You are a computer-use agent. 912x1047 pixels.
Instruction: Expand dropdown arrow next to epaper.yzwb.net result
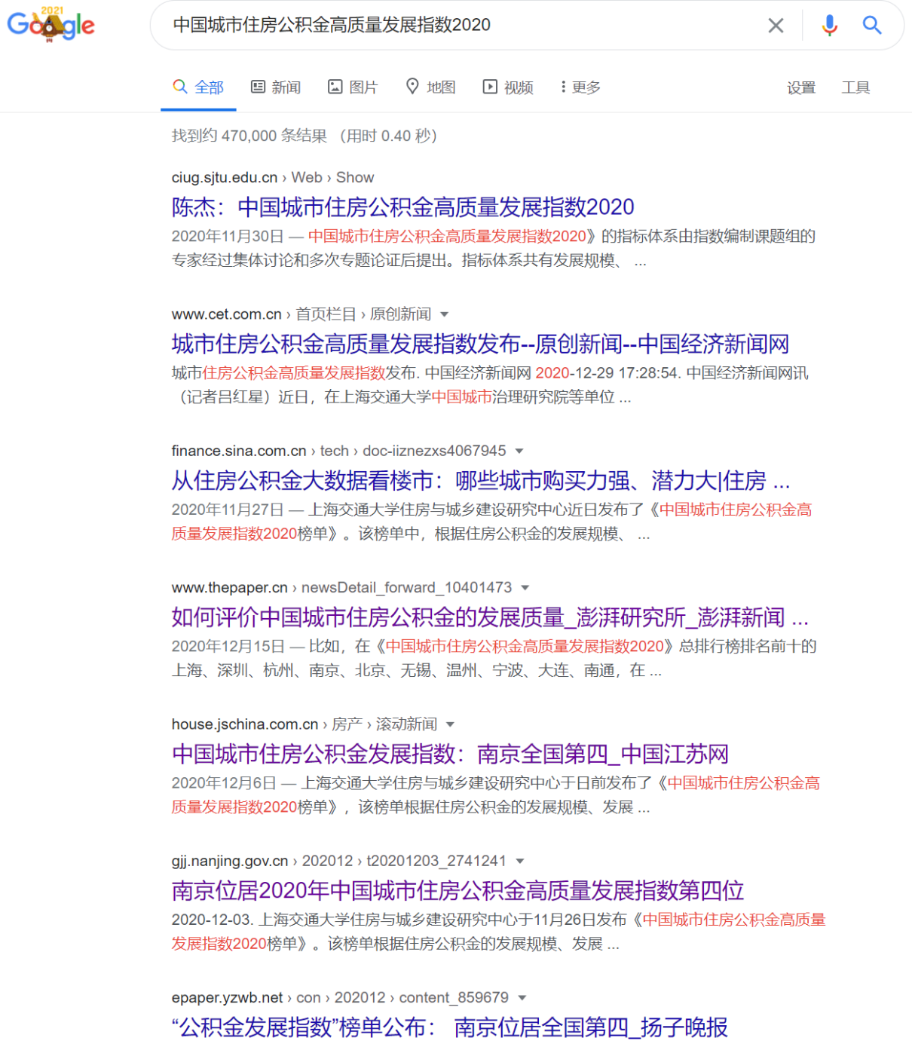(x=522, y=998)
